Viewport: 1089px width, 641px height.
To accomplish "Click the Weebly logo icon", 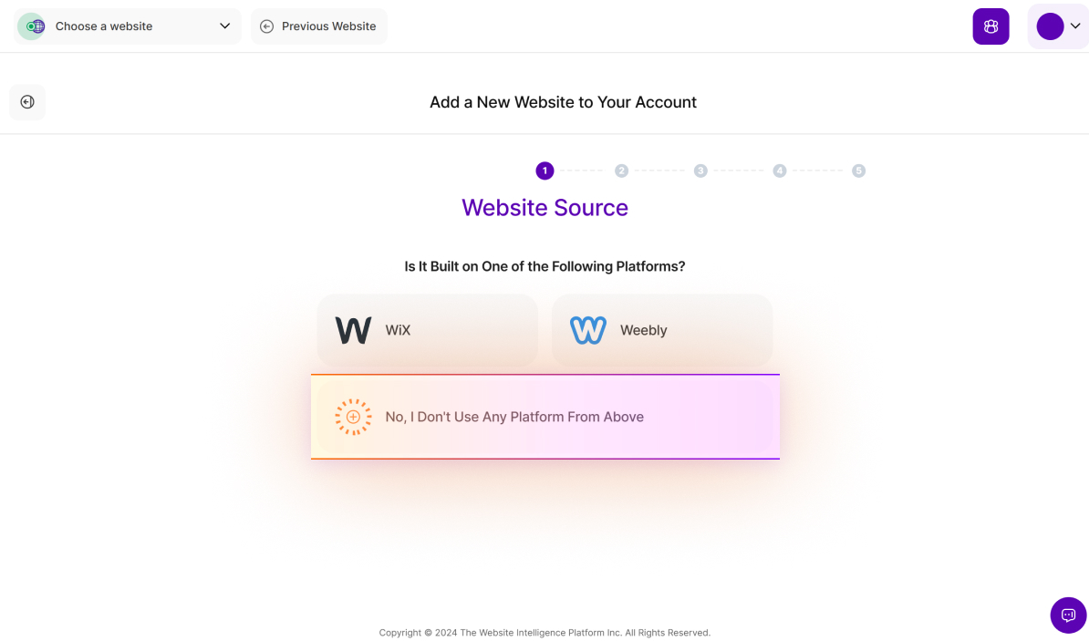I will tap(588, 330).
